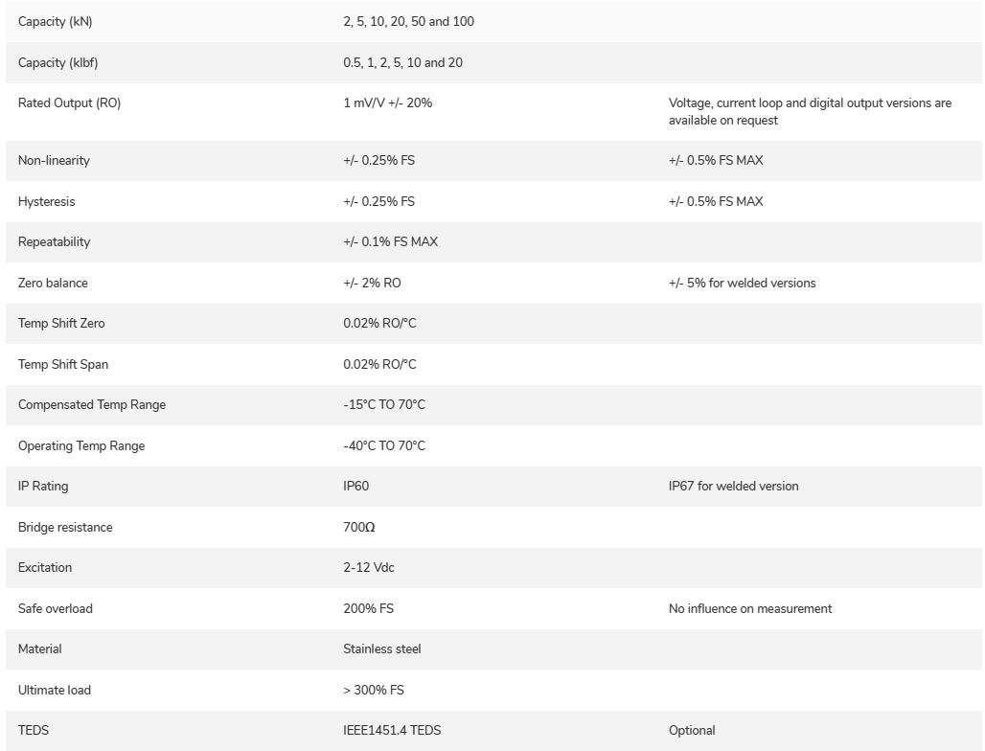Select the IEEE1451.4 TEDS value
This screenshot has height=751, width=985.
tap(392, 730)
